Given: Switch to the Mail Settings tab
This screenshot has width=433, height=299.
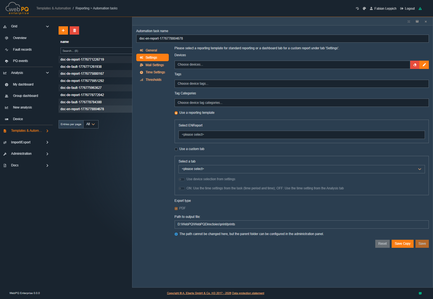Looking at the screenshot, I should click(154, 65).
